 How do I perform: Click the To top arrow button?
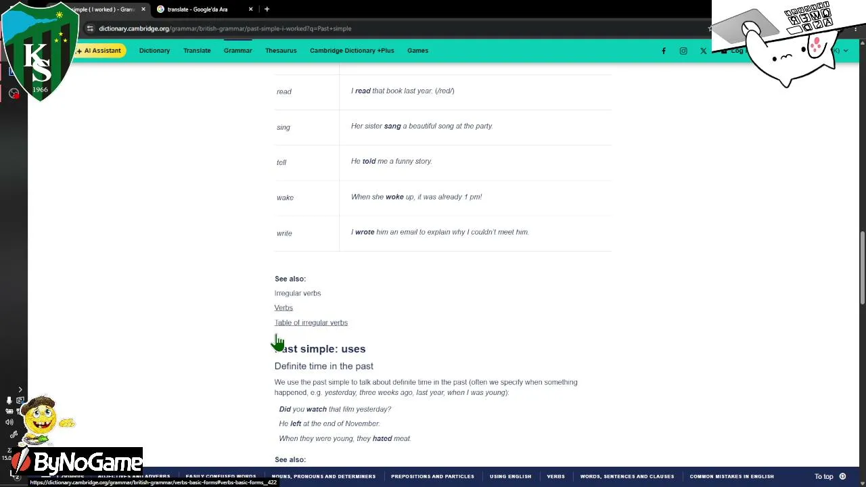click(842, 476)
